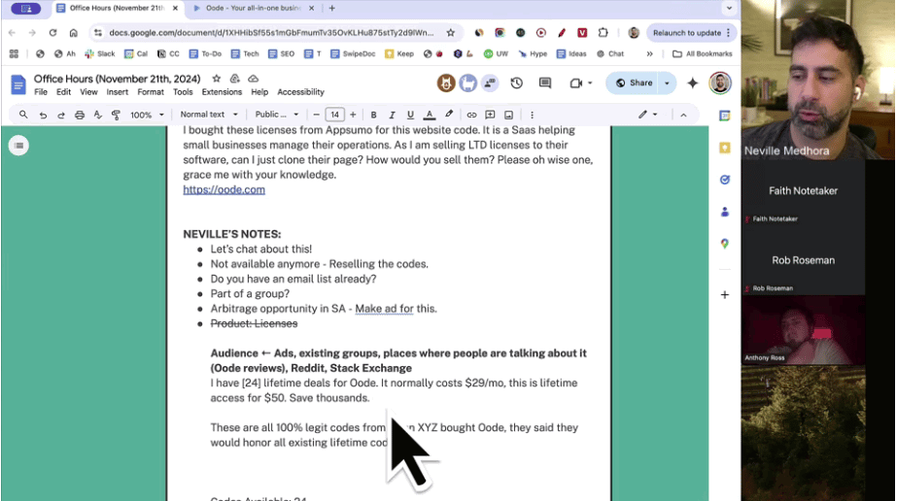Add a comment using the toolbar icon
897x501 pixels.
coord(490,115)
